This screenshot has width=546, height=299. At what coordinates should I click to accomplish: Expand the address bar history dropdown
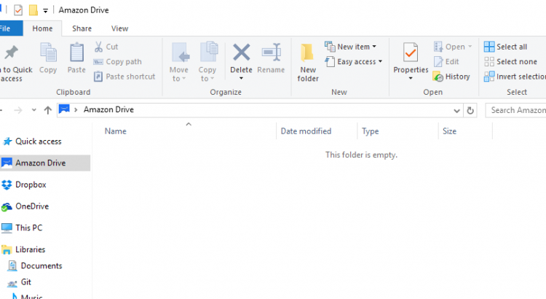456,111
